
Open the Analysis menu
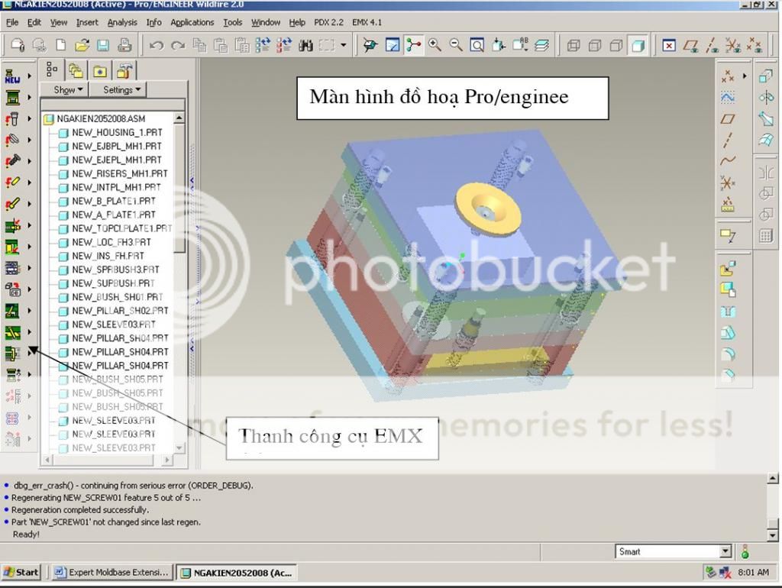122,22
